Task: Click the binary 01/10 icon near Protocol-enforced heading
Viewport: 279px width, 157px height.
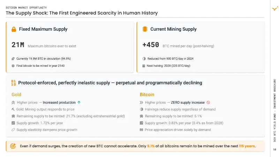Action: point(14,83)
